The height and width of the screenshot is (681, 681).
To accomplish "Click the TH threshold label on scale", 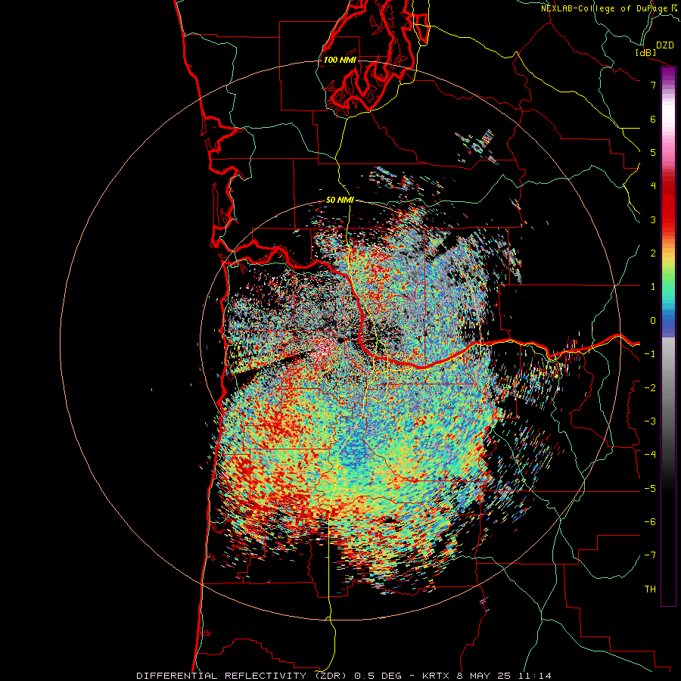I will (650, 589).
